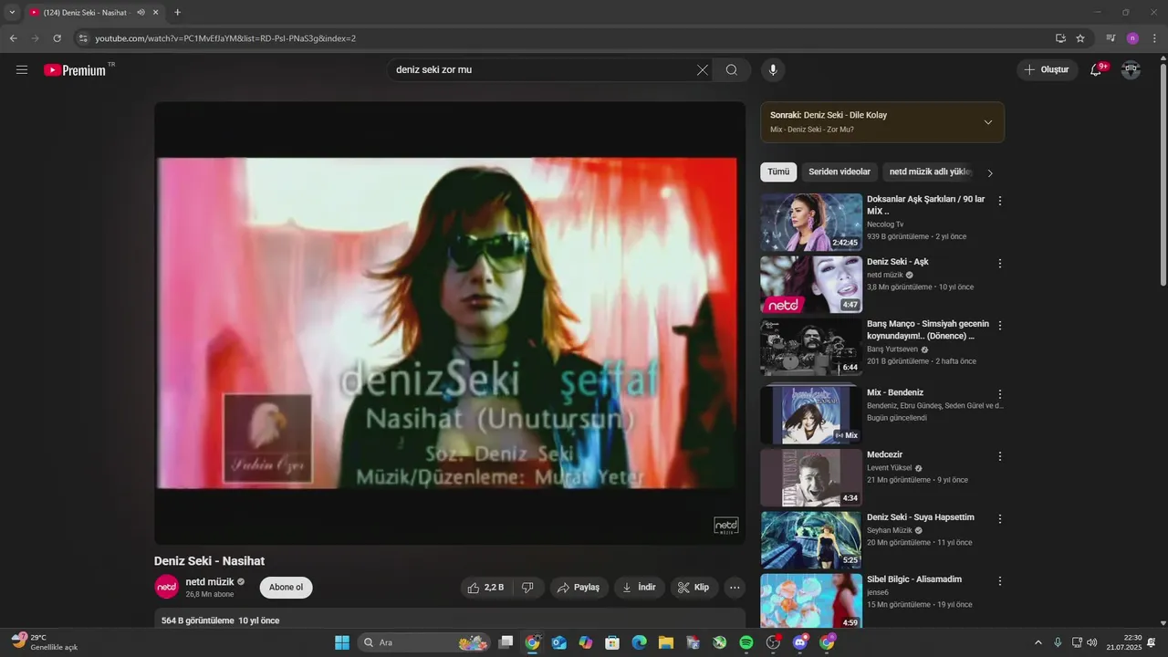This screenshot has width=1168, height=657.
Task: Select the Tümü filter chip
Action: coord(778,172)
